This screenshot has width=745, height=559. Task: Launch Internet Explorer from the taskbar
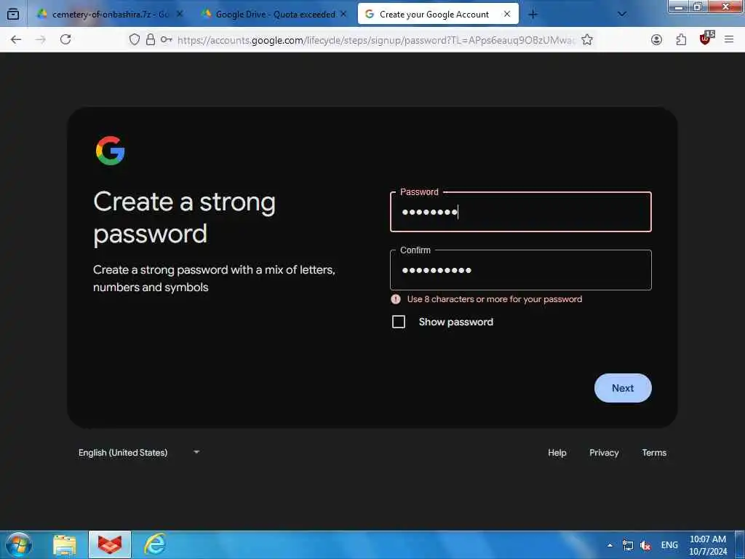tap(154, 544)
